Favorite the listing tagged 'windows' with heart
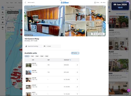 pyautogui.click(x=127, y=61)
